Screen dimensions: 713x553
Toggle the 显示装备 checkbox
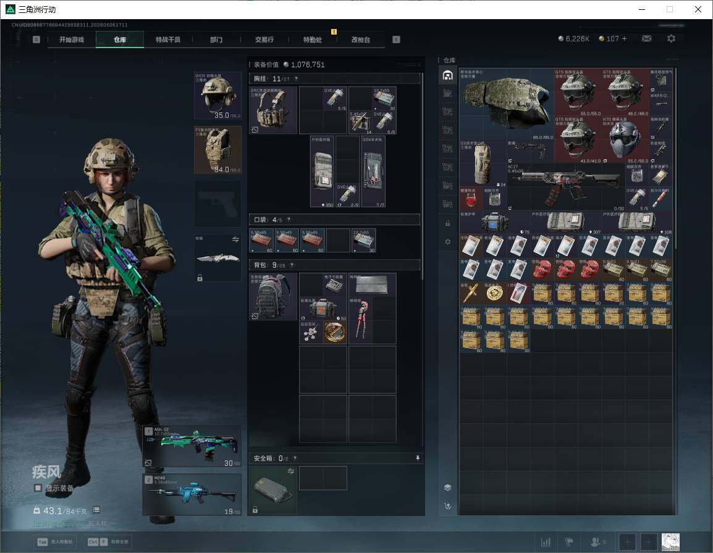pyautogui.click(x=38, y=488)
